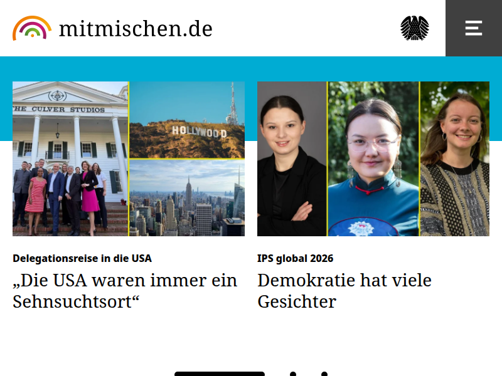This screenshot has width=502, height=376.
Task: Open the hamburger navigation menu
Action: coord(474,28)
